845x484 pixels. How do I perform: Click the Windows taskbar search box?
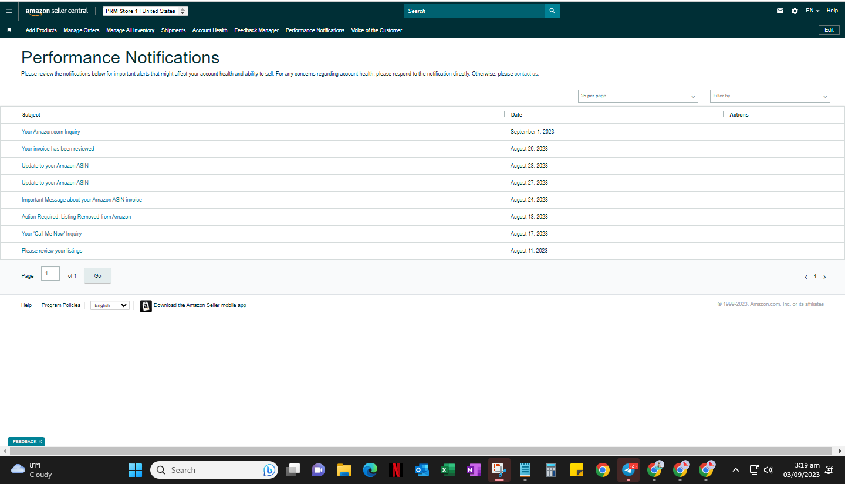click(x=214, y=470)
